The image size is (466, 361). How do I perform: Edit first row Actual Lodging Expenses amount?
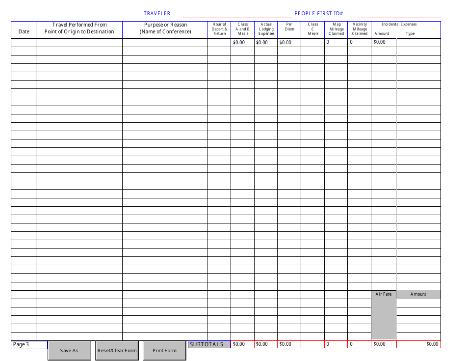266,43
